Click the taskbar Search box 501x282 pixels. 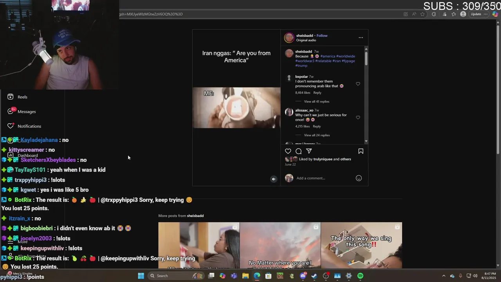point(176,276)
